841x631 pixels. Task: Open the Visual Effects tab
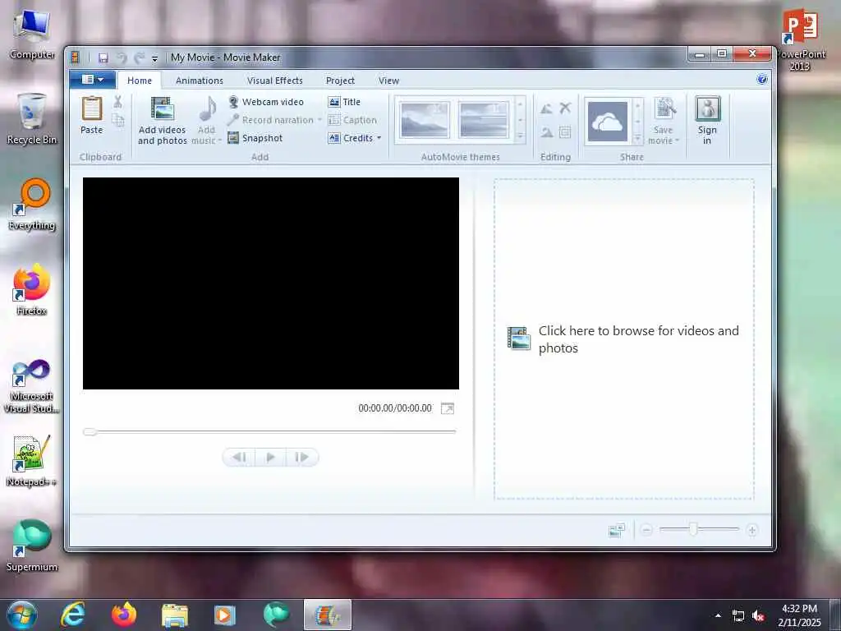click(274, 81)
